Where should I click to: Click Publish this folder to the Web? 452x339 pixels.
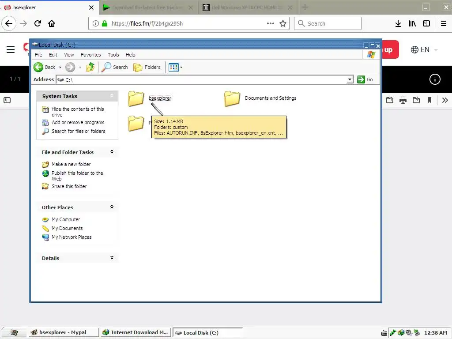pyautogui.click(x=77, y=176)
